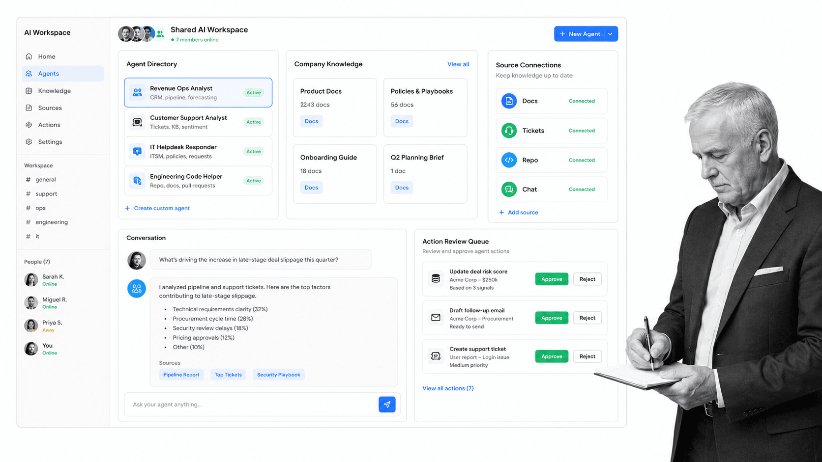Screen dimensions: 822x462
Task: Click the Draft follow-up email envelope icon
Action: [436, 318]
